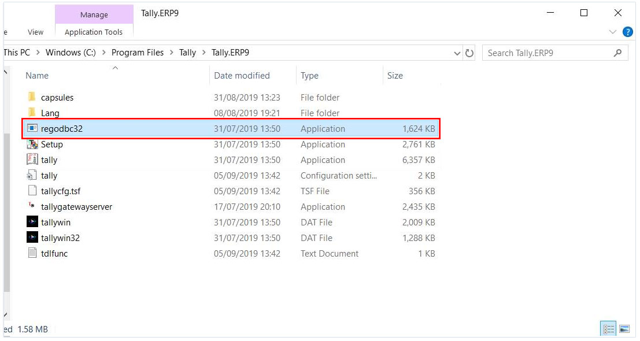This screenshot has height=341, width=640.
Task: Click the tdlfunc text document icon
Action: coord(32,253)
